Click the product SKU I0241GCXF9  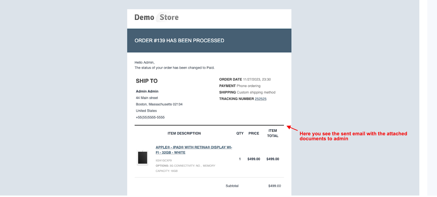(x=164, y=160)
